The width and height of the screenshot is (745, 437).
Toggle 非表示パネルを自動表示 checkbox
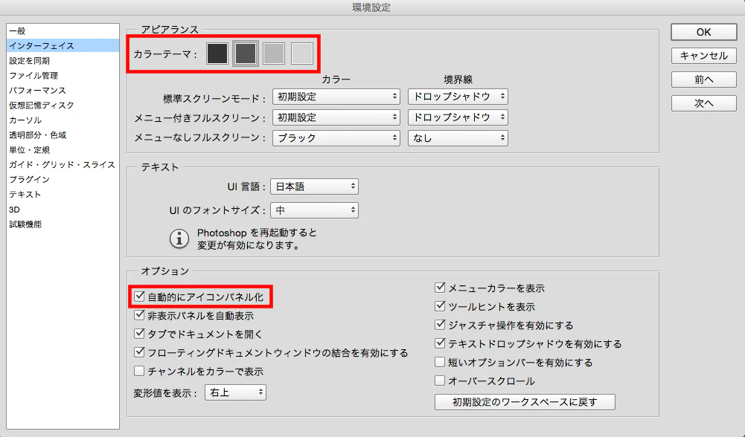pyautogui.click(x=139, y=315)
